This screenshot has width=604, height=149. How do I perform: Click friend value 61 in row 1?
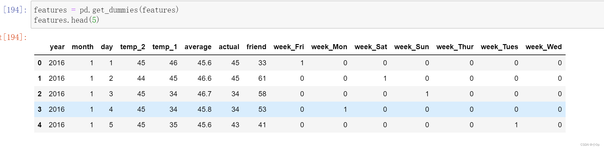pos(262,78)
